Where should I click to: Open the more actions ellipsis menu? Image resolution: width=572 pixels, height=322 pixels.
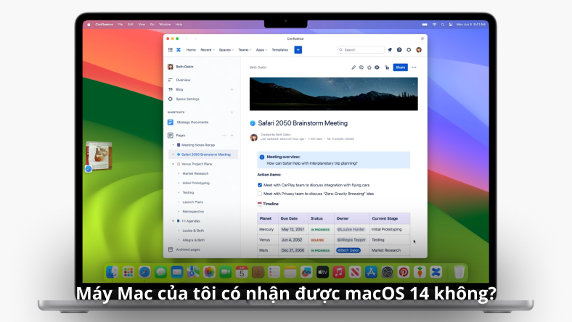[x=414, y=67]
